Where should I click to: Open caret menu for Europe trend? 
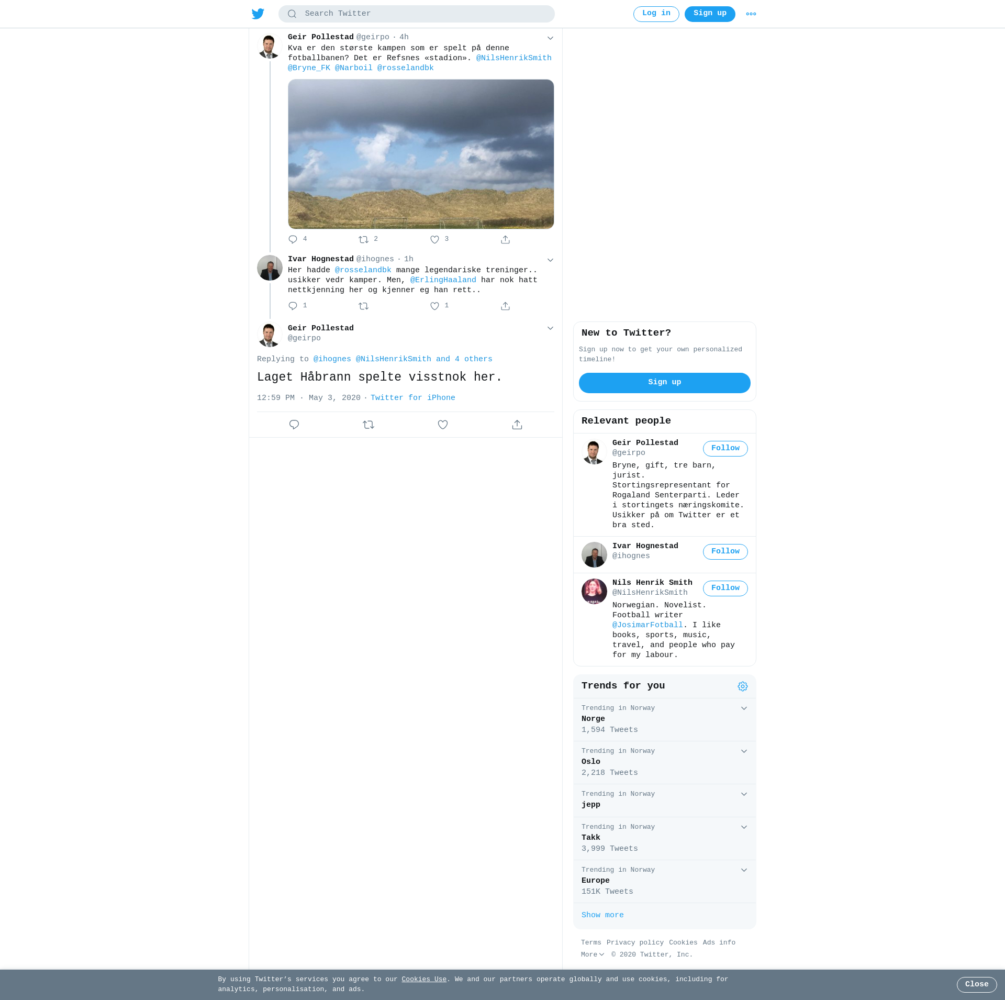[x=744, y=870]
